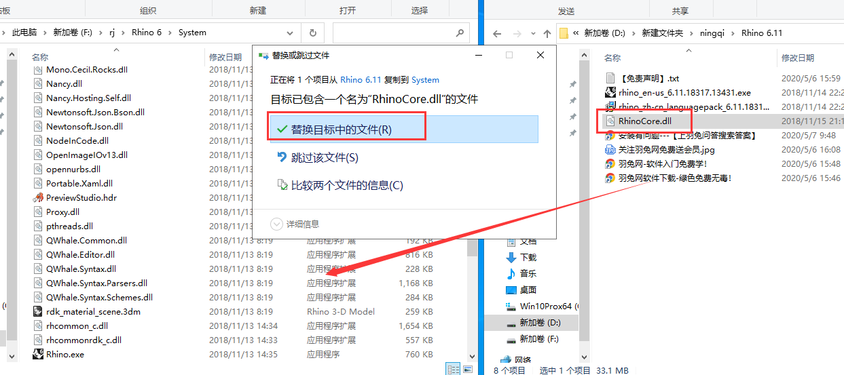
Task: Select the 【免责声明】.txt file
Action: 648,78
